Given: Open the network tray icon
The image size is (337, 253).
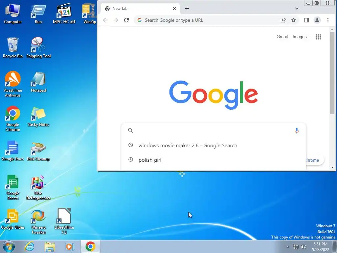Looking at the screenshot, I should point(296,247).
